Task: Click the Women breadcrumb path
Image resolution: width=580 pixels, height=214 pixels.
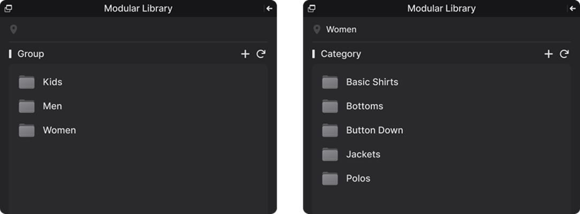Action: [341, 29]
